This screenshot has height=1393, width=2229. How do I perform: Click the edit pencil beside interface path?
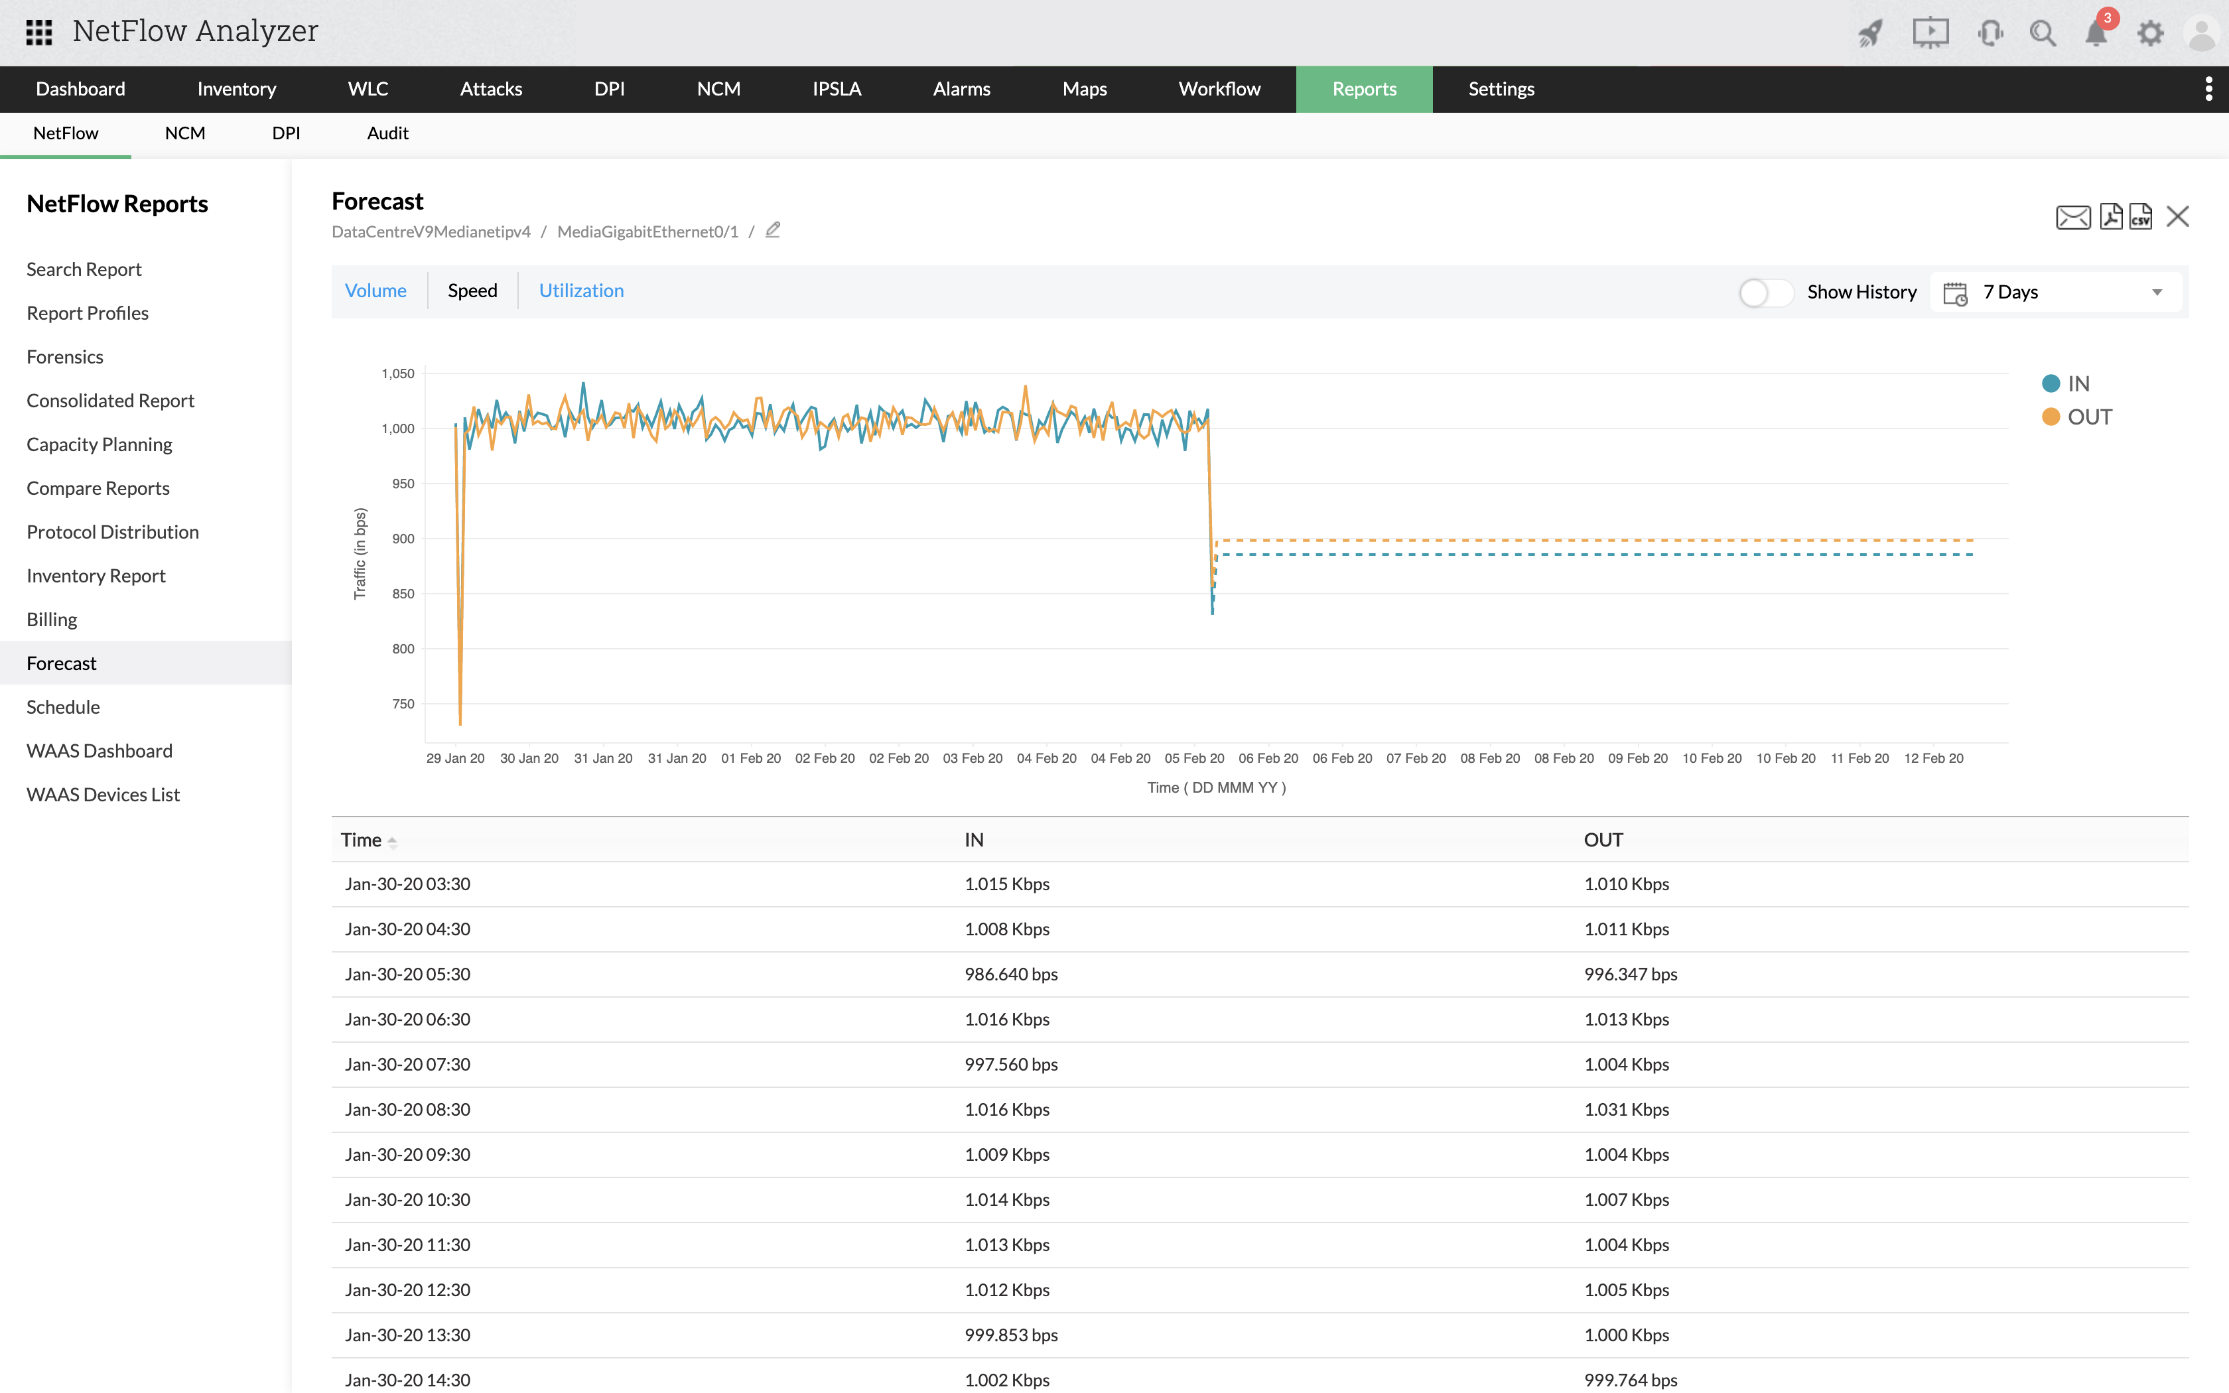click(x=773, y=230)
